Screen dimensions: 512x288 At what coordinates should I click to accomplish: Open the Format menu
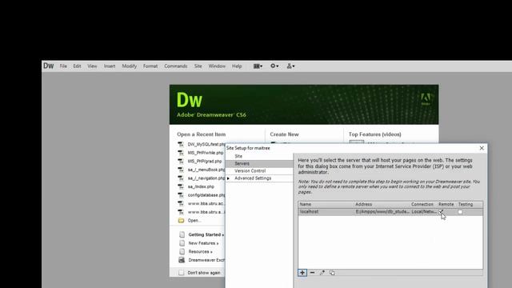pos(150,66)
